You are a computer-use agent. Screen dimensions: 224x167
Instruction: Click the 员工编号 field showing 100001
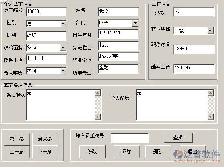pos(46,12)
